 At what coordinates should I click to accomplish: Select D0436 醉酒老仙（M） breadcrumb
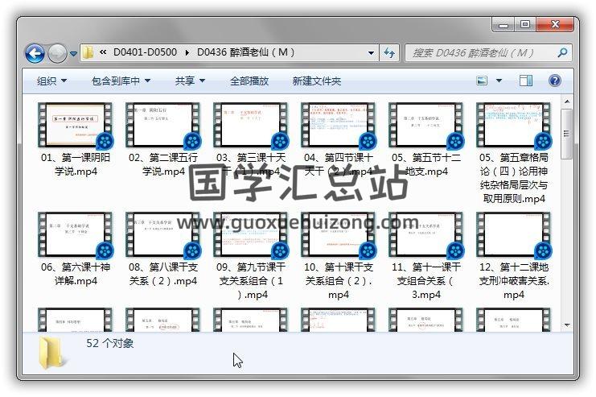pos(245,52)
